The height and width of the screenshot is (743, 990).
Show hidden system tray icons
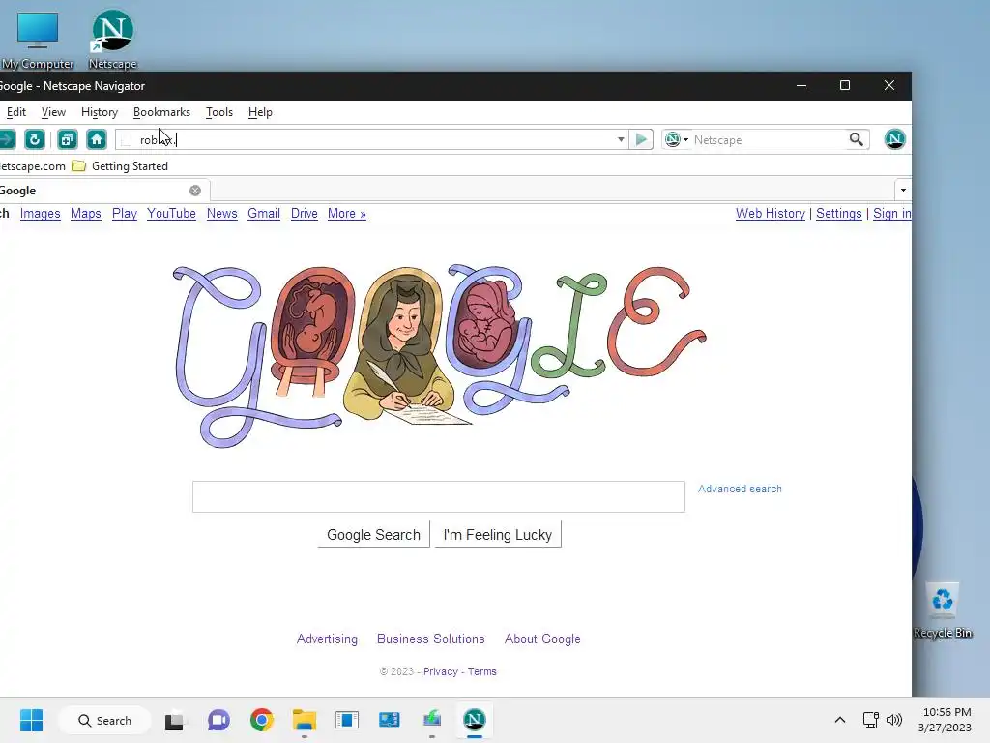840,720
